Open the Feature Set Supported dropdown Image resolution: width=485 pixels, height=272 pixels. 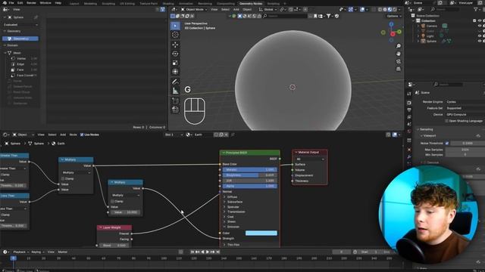(465, 108)
